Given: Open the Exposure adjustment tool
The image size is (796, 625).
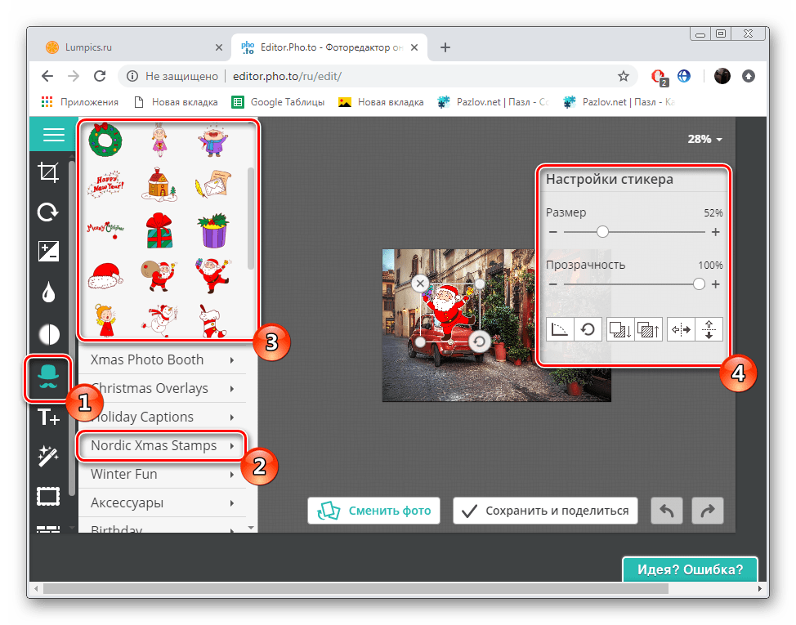Looking at the screenshot, I should point(48,251).
